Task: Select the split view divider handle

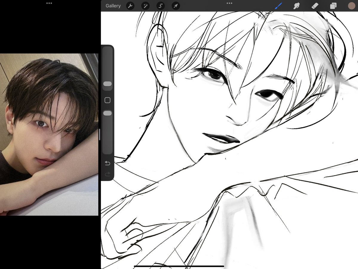Action: click(99, 135)
